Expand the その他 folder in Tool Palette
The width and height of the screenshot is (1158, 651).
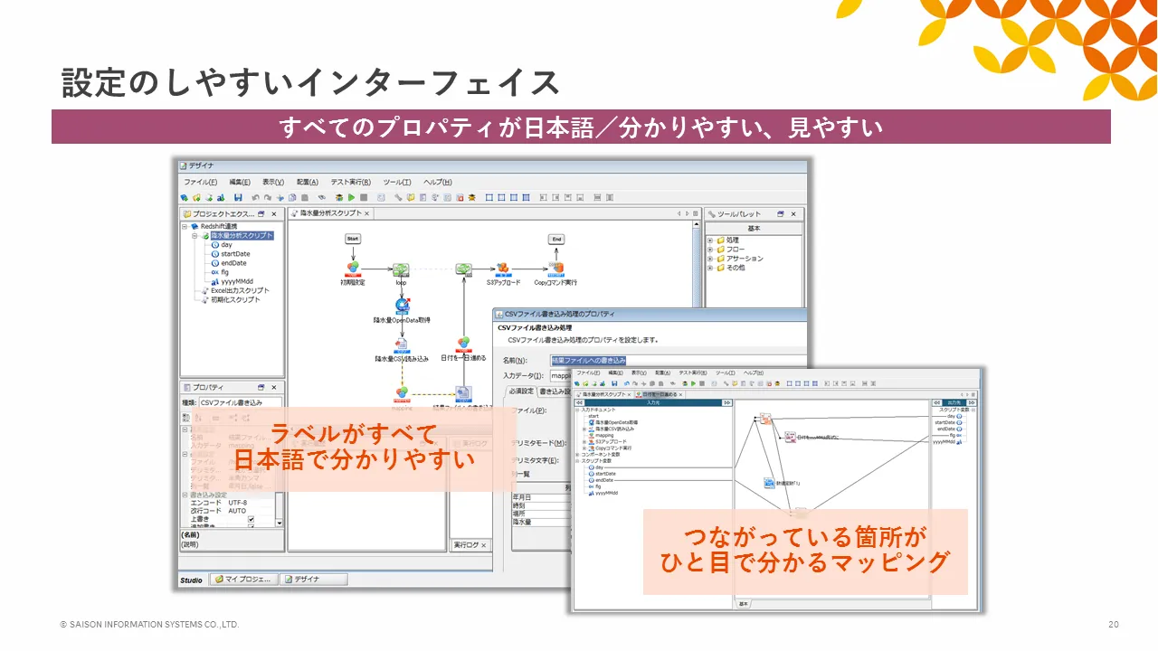tap(711, 268)
